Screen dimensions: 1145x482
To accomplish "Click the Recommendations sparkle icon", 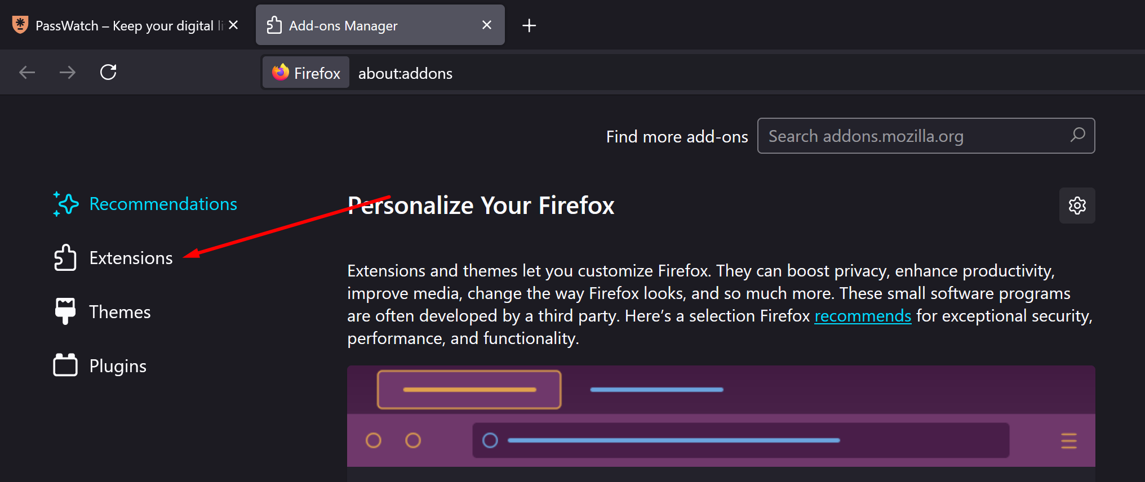I will [65, 204].
